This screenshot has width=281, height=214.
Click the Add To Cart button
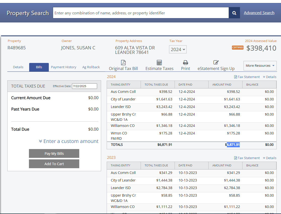(x=54, y=164)
